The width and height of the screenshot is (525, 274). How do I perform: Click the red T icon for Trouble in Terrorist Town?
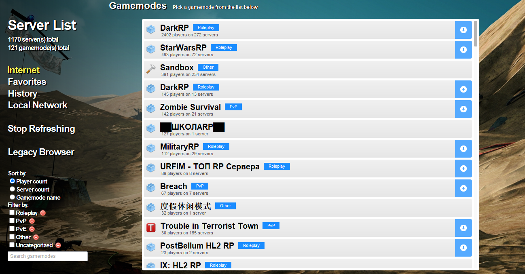151,228
